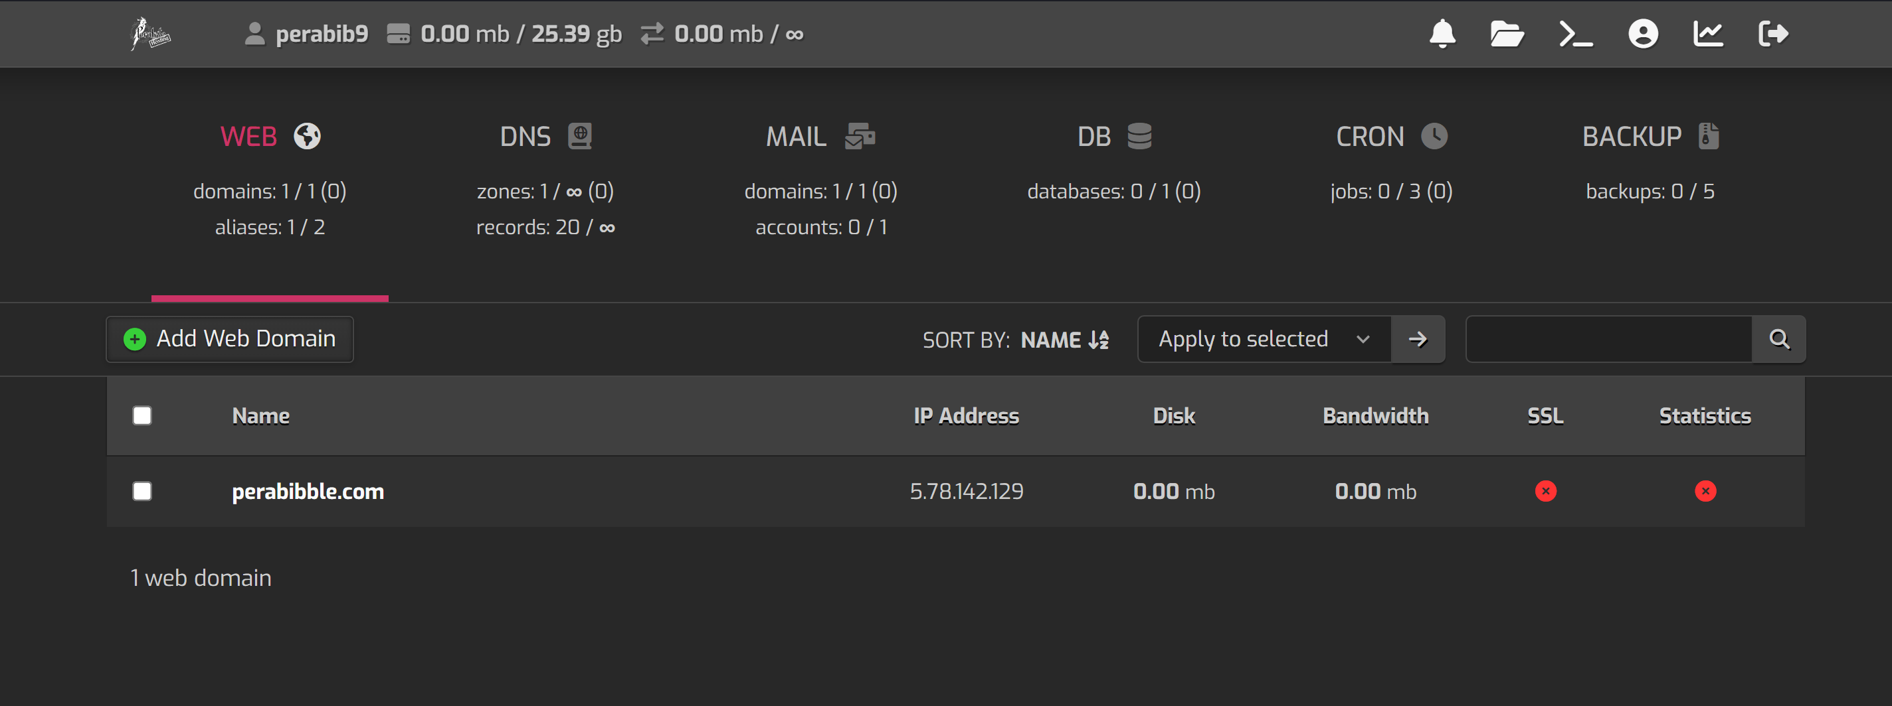Change sort order via NAME sort control

coord(1064,340)
